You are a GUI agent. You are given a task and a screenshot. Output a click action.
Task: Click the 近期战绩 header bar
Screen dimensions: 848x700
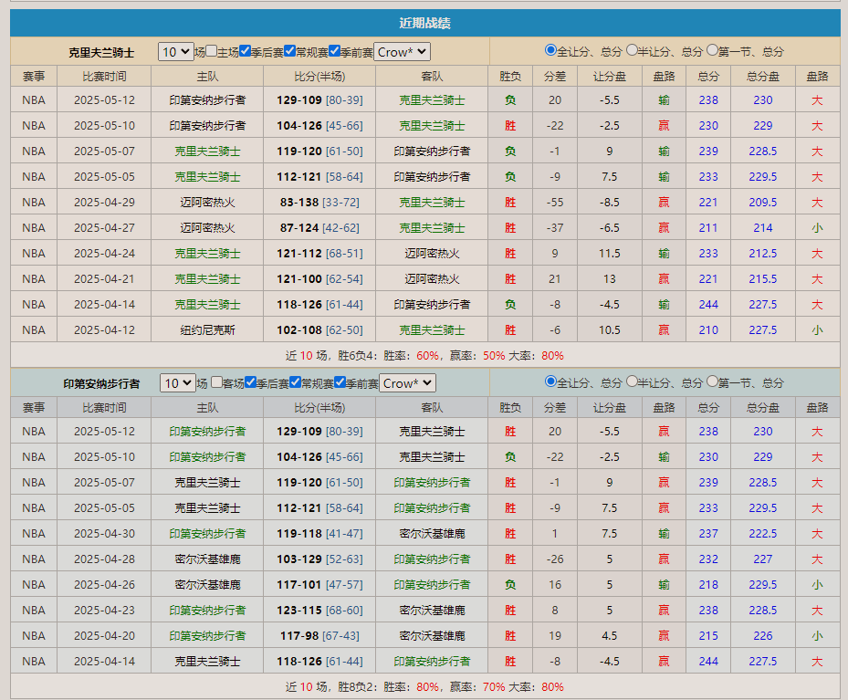point(424,23)
